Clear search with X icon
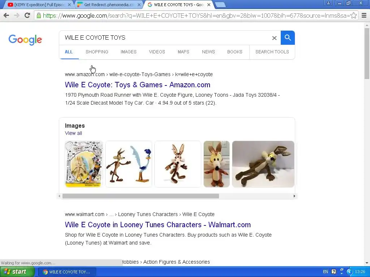 [274, 38]
